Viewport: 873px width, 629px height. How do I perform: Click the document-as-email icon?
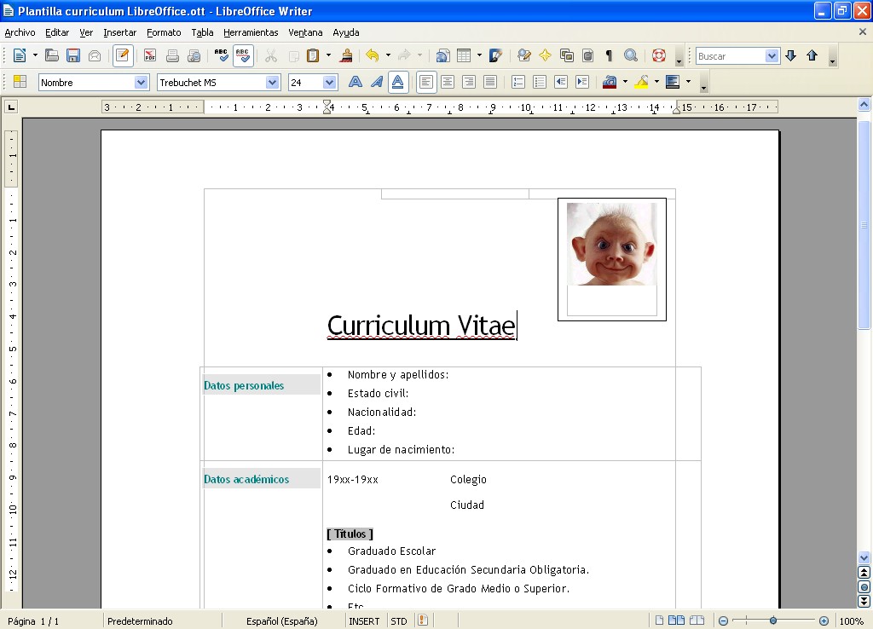[x=95, y=55]
